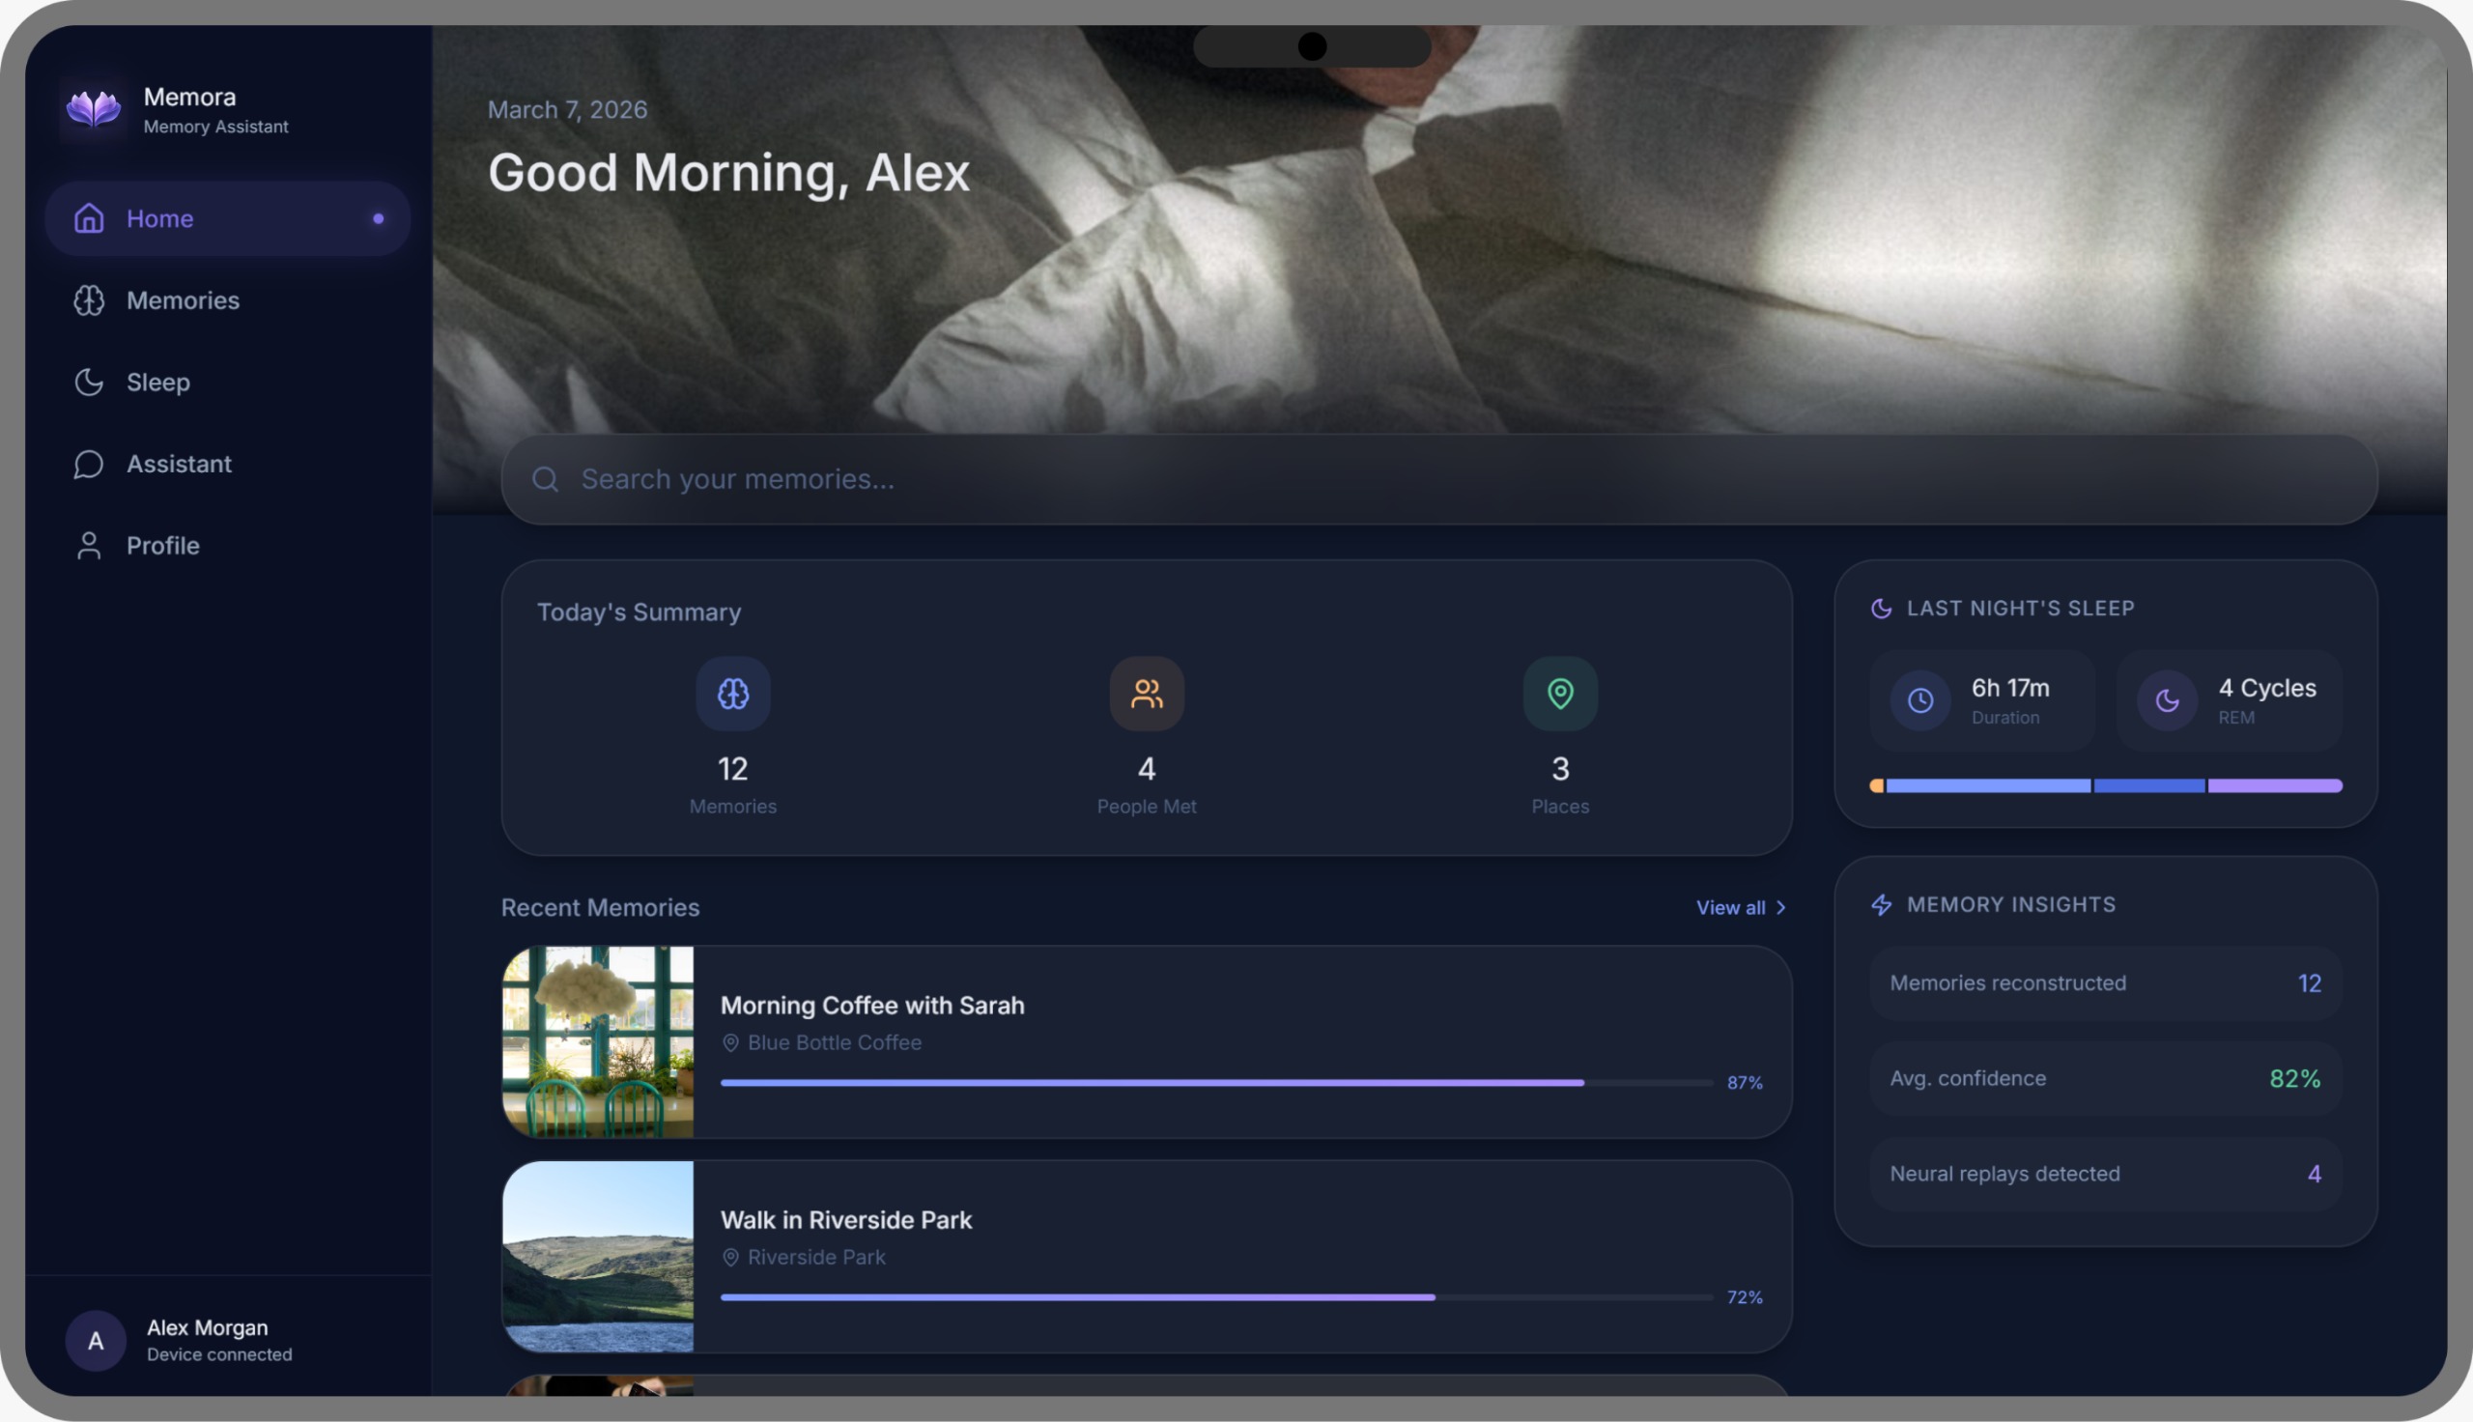Screen dimensions: 2473x1422
Task: Click the Alex Morgan avatar circle
Action: pyautogui.click(x=96, y=1340)
